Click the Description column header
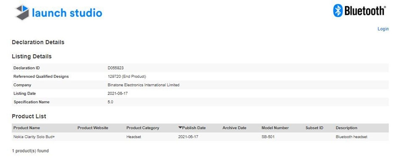Screen dimensions: 403x162 [x=346, y=128]
